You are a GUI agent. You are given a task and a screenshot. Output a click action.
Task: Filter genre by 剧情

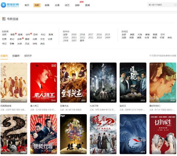tap(51, 35)
